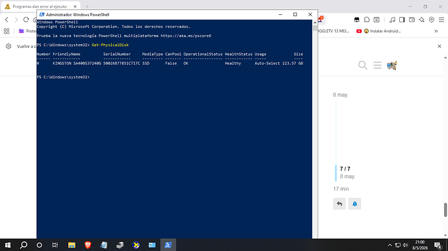Open the Brave VPN icon
The image size is (448, 251).
tap(431, 19)
